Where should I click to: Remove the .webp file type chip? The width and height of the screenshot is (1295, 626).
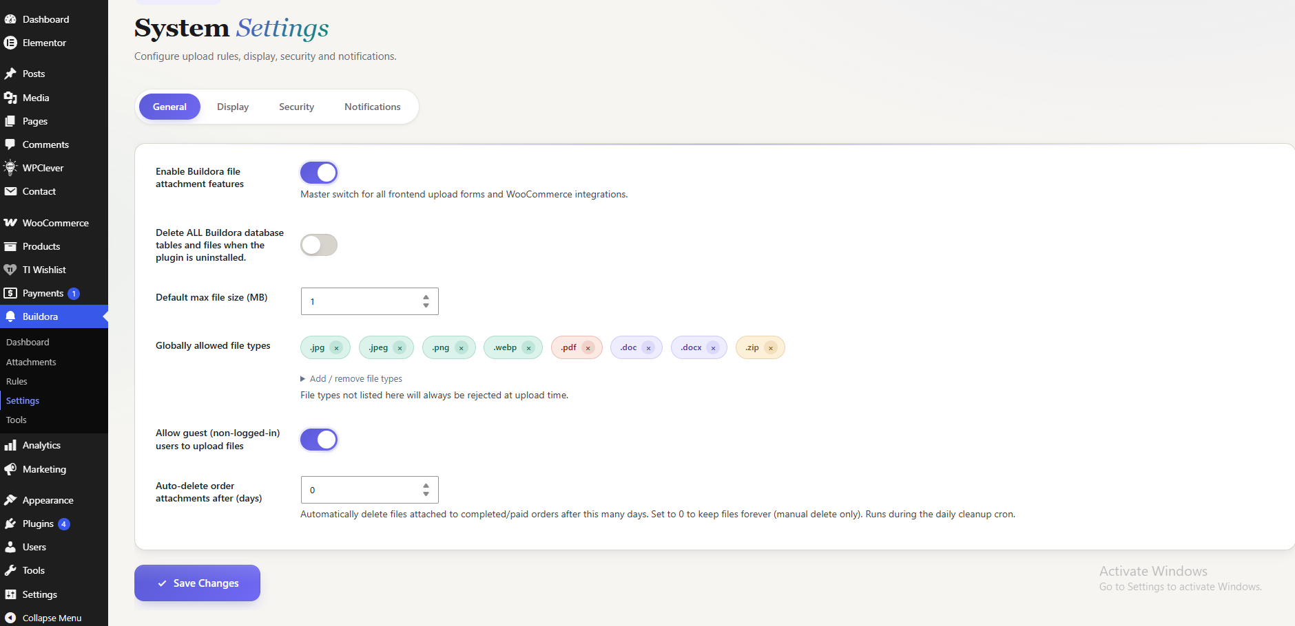click(528, 348)
